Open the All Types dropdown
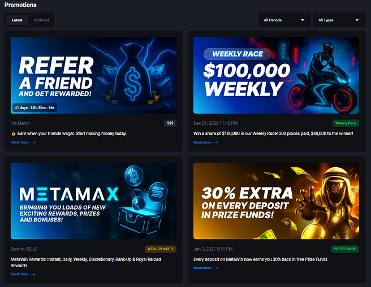Image resolution: width=371 pixels, height=287 pixels. (339, 20)
